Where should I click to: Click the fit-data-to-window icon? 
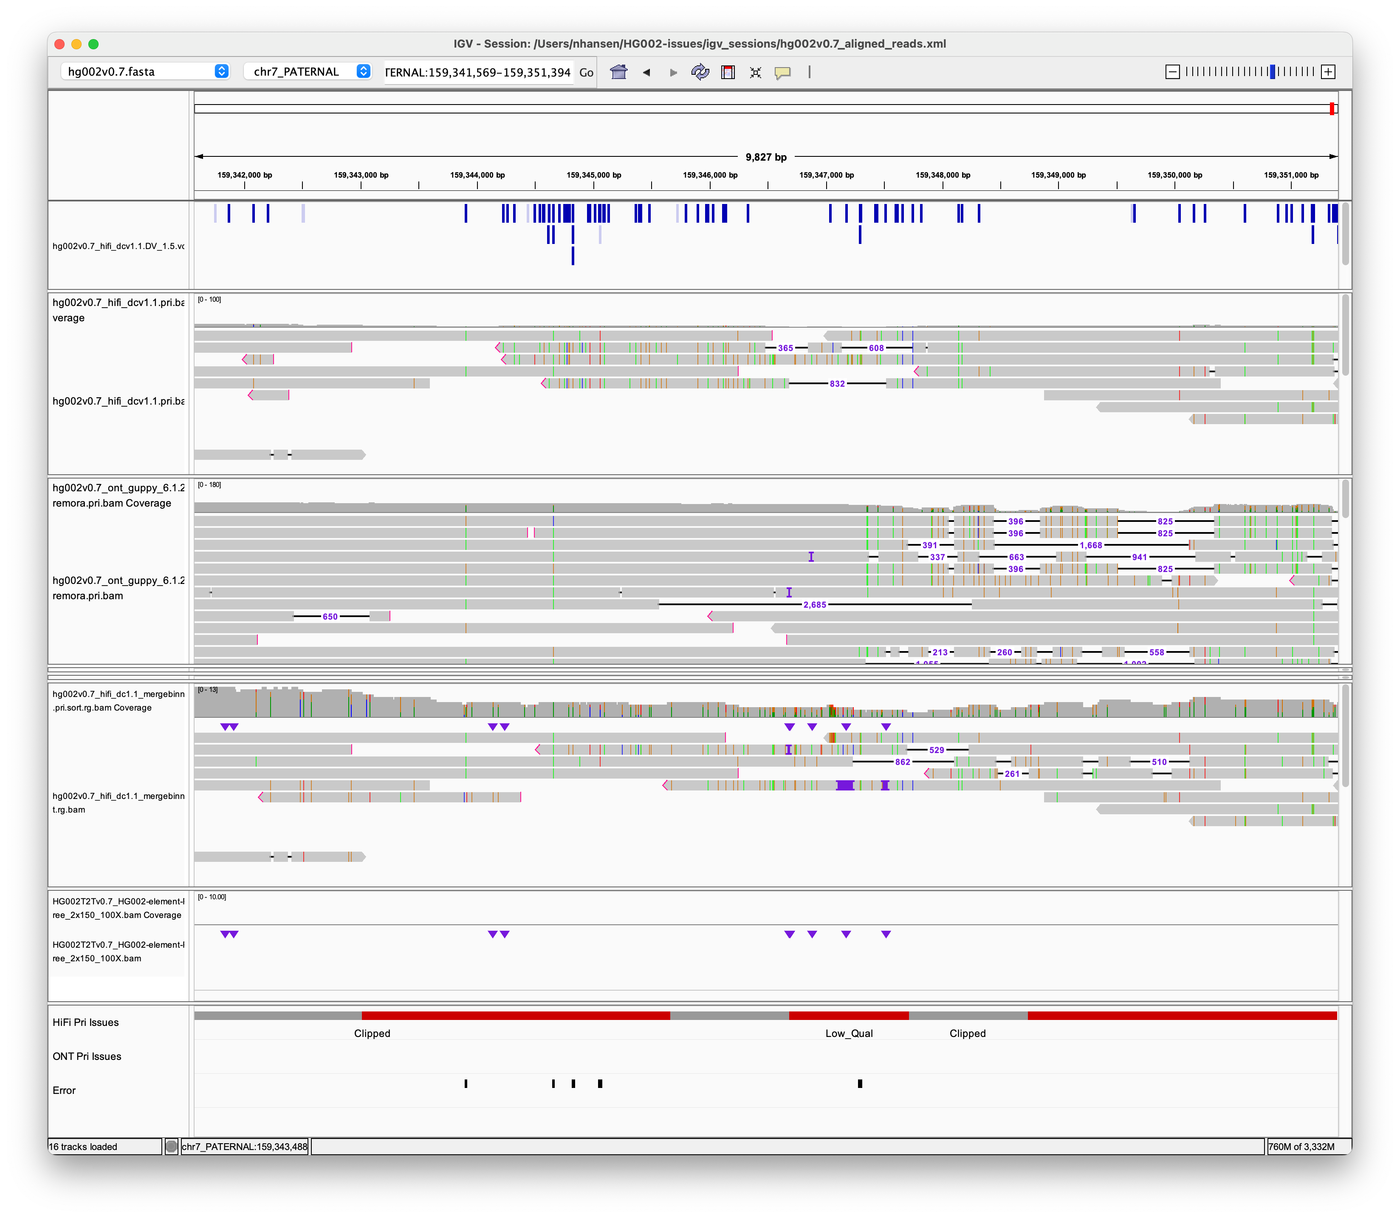click(x=755, y=72)
